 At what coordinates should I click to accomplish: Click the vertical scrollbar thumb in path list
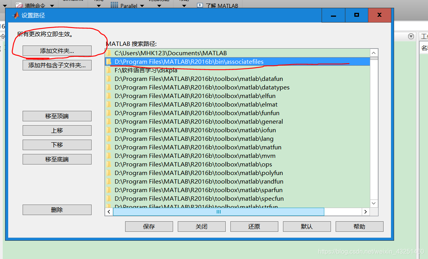point(374,58)
